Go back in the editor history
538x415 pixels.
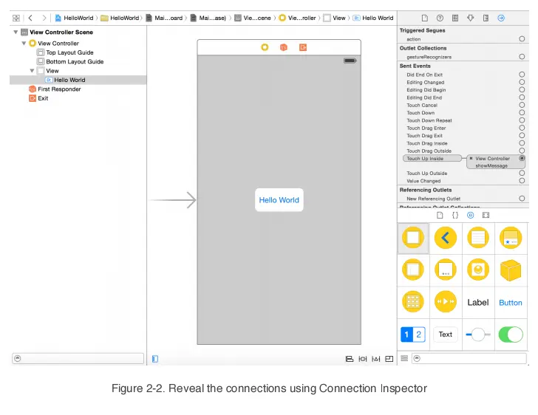click(30, 18)
